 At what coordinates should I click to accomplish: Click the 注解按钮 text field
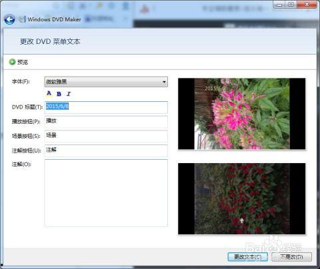pyautogui.click(x=106, y=150)
